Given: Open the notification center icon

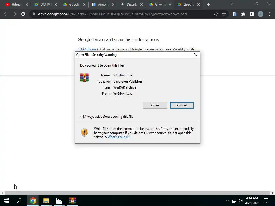Looking at the screenshot, I should click(x=266, y=201).
